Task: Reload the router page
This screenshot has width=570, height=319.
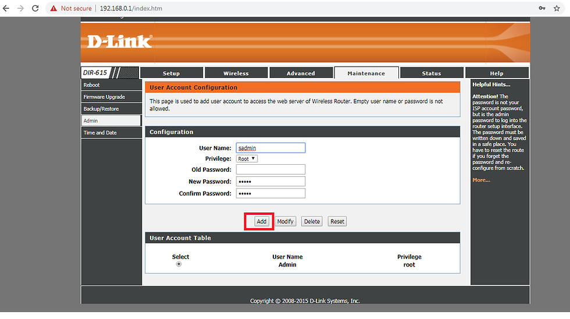Action: click(x=35, y=8)
